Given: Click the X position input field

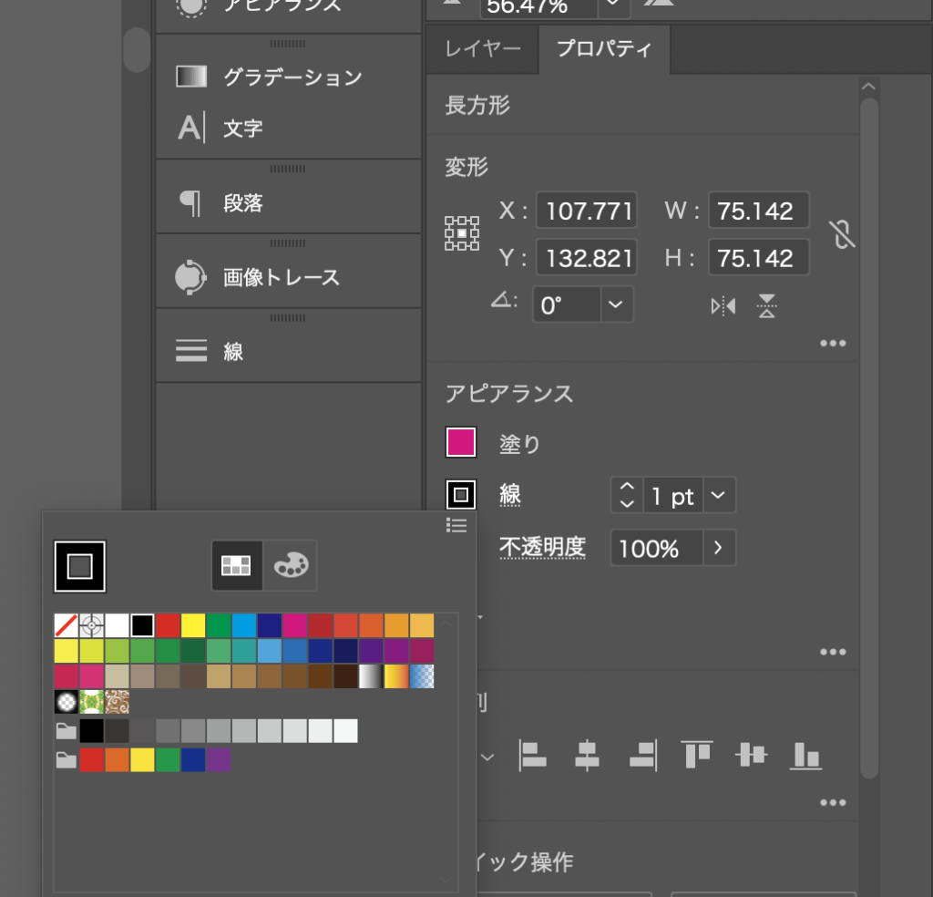Looking at the screenshot, I should tap(588, 211).
